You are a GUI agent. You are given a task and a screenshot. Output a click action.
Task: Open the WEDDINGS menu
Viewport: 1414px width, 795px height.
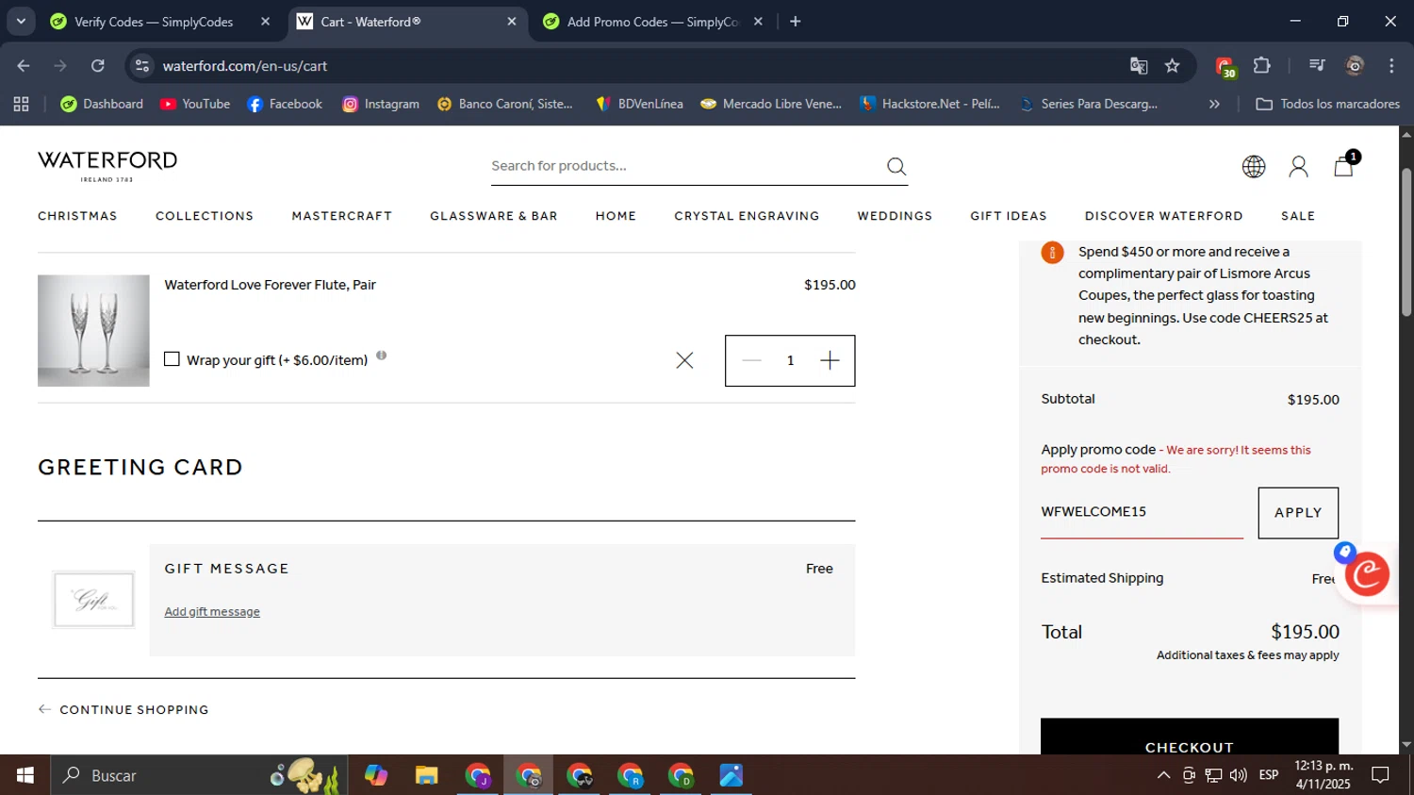895,216
